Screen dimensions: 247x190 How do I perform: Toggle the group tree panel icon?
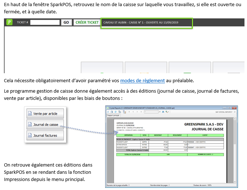click(125, 112)
